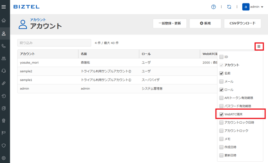This screenshot has height=163, width=268.
Task: Click the 絞り込み filter input field
Action: tap(54, 43)
